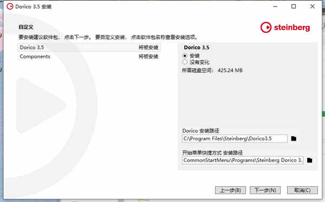Click the 所需磁盘空间 425.24 MB text
This screenshot has height=202, width=325.
pos(212,70)
